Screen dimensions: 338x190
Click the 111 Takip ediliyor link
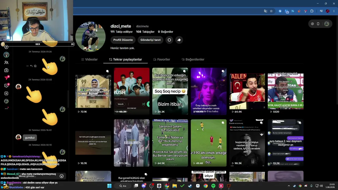[x=121, y=32]
